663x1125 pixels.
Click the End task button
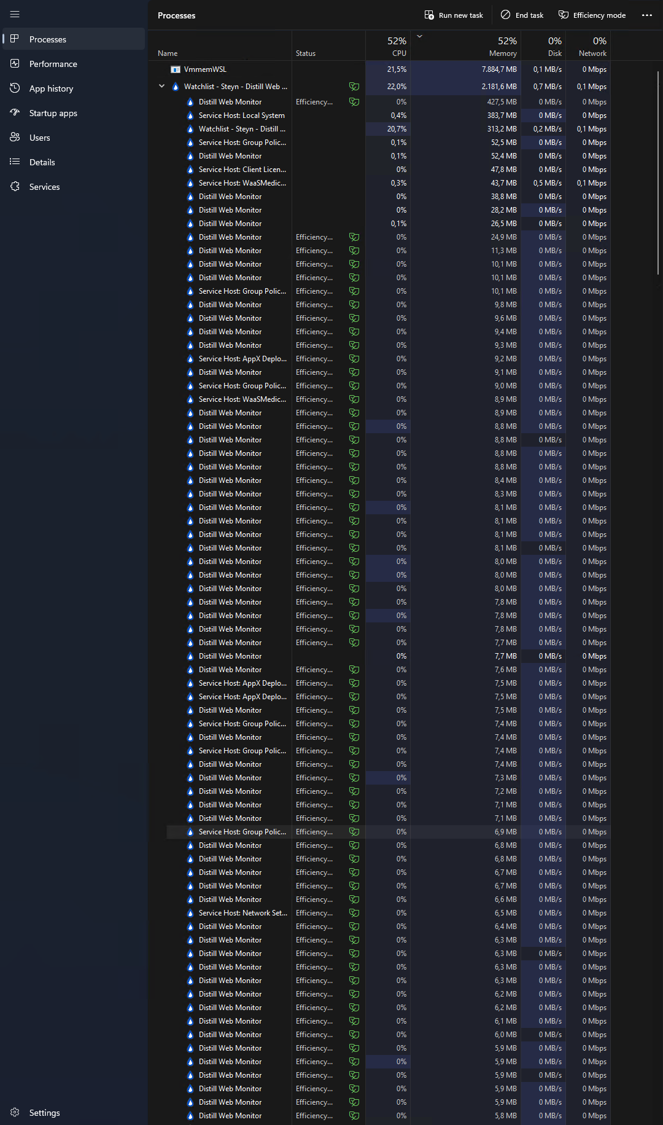point(522,15)
